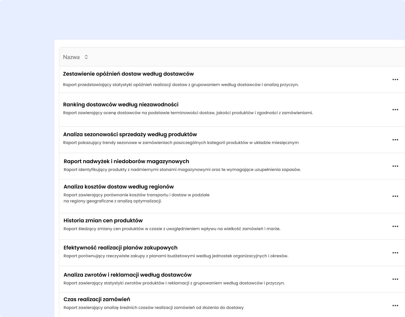Select Czas realizacji zamówień report title
Screen dimensions: 405x317
pos(97,300)
